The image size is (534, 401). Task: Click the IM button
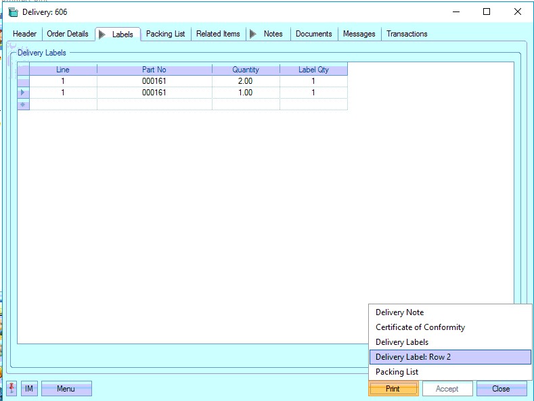pos(29,389)
